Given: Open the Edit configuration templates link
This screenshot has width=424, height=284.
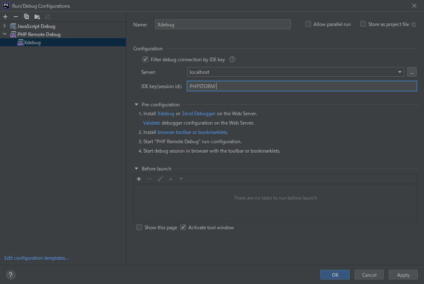Looking at the screenshot, I should point(36,258).
